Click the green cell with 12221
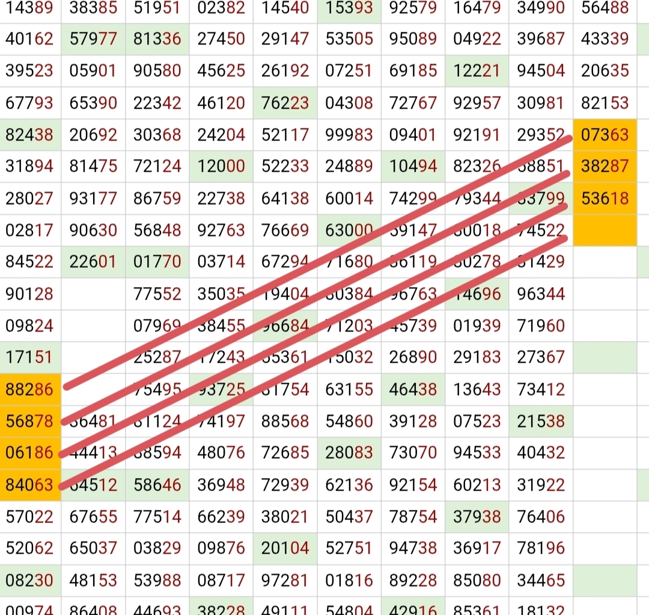The image size is (649, 615). pos(477,71)
